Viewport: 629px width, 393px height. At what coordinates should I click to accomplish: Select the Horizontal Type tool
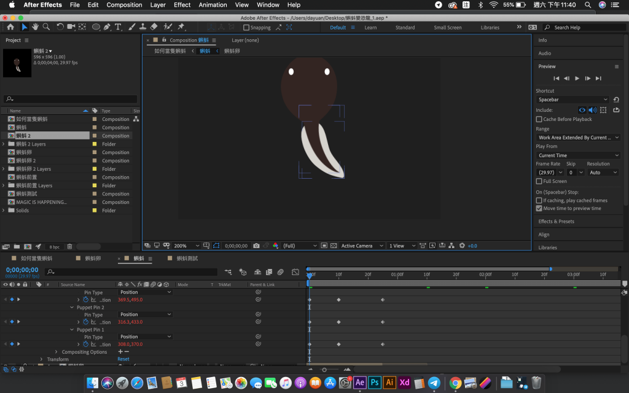pyautogui.click(x=118, y=27)
